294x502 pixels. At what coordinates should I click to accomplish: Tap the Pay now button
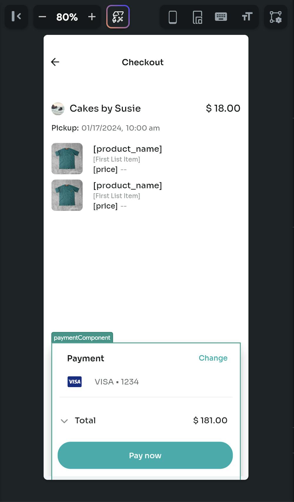point(145,455)
